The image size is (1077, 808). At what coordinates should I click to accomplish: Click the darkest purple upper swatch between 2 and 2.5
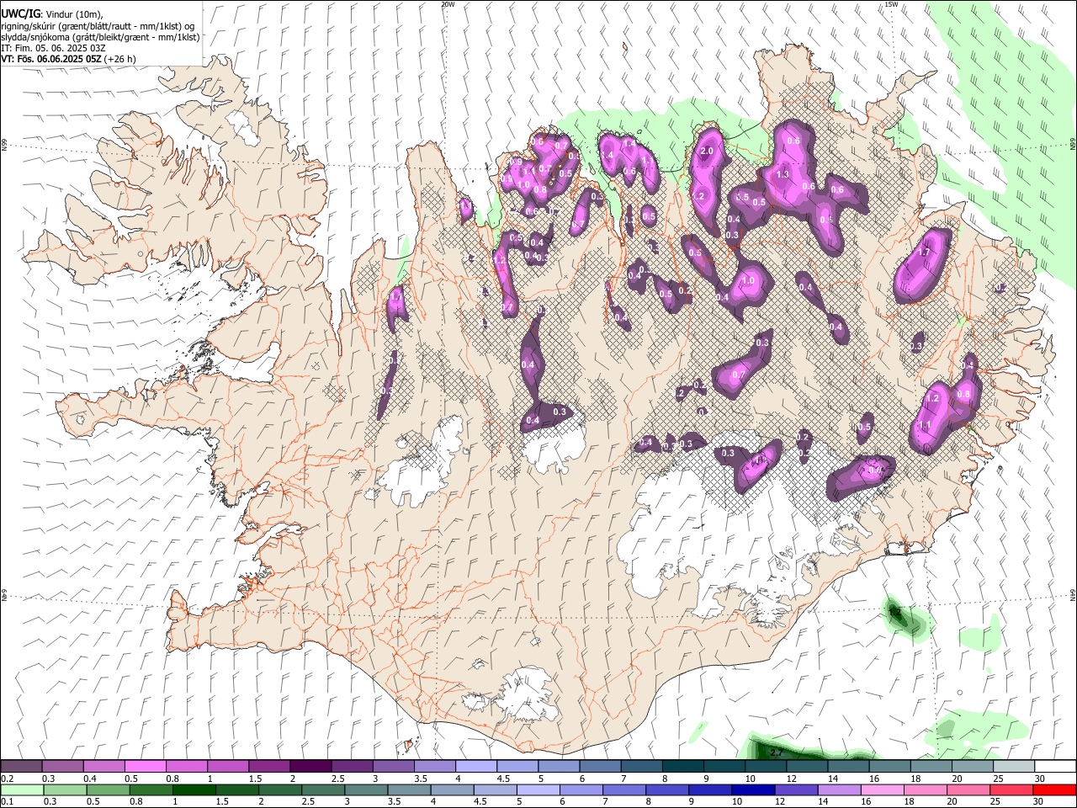tap(311, 766)
